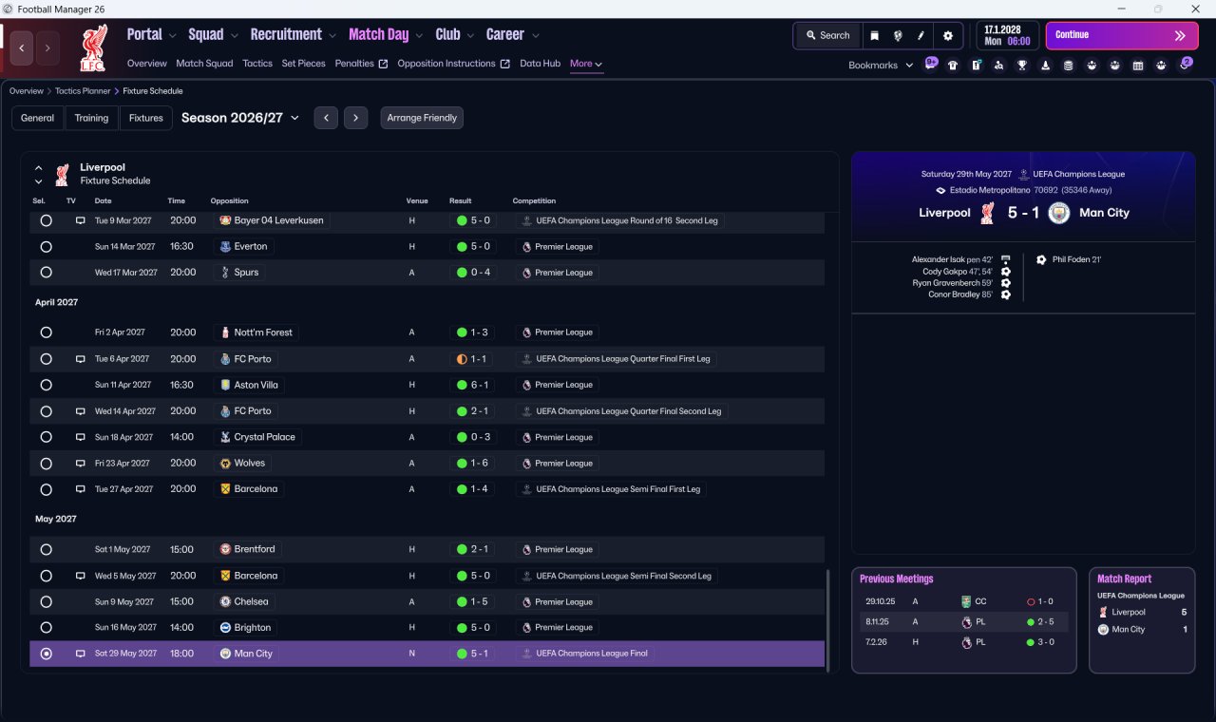The height and width of the screenshot is (722, 1216).
Task: Open the coins stack finances icon
Action: [x=1069, y=66]
